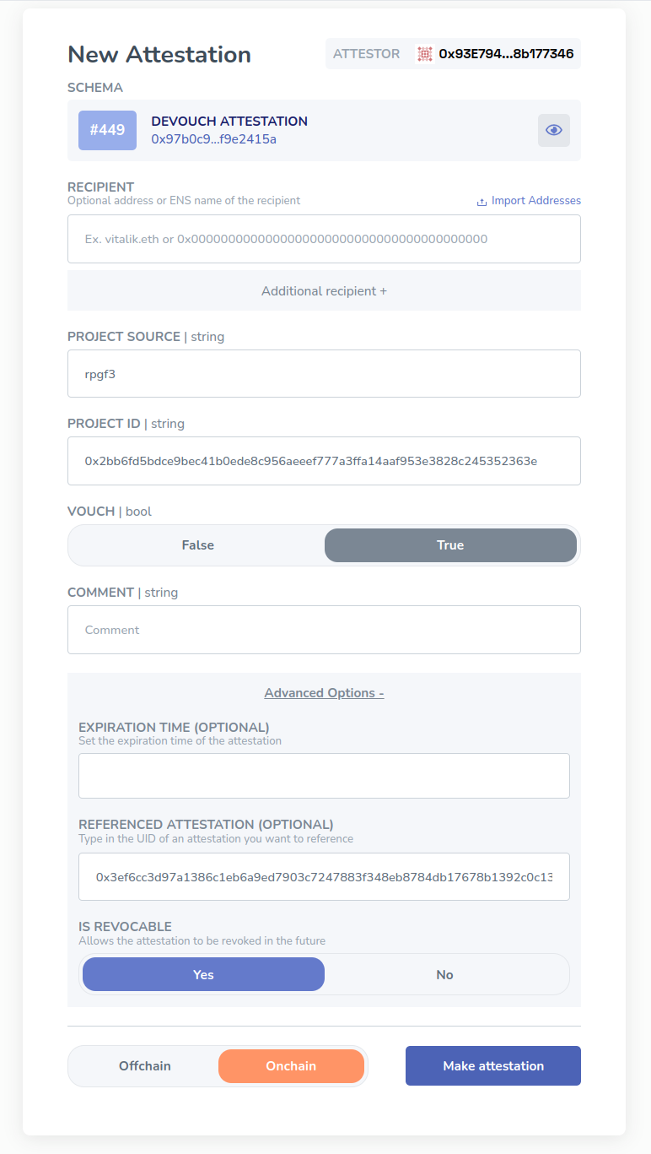Screen dimensions: 651x1154
Task: Open the schema UID 0x97b0c9...f9e2415a link
Action: (x=214, y=139)
